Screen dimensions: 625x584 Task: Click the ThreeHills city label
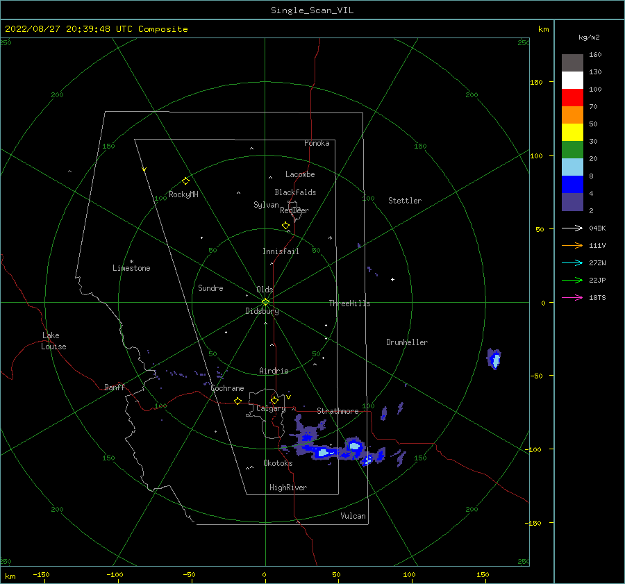pyautogui.click(x=349, y=303)
